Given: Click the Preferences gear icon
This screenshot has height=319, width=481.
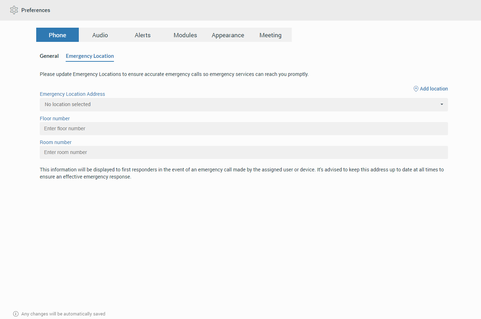Looking at the screenshot, I should [x=14, y=10].
